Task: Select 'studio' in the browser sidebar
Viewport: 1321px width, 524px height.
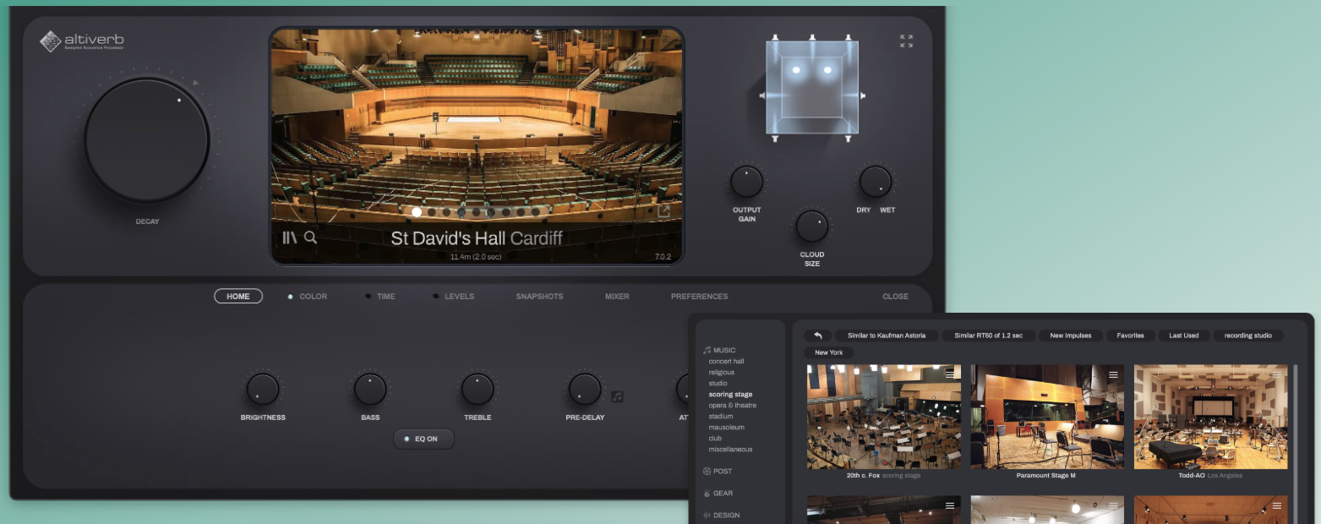Action: 718,384
